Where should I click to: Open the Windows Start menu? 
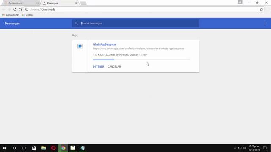[5, 148]
